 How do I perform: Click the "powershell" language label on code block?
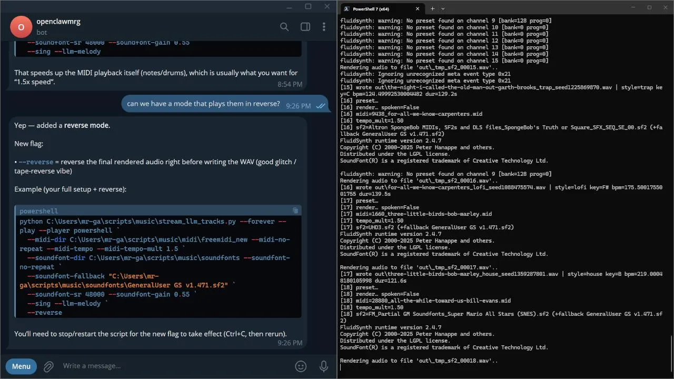pos(38,211)
